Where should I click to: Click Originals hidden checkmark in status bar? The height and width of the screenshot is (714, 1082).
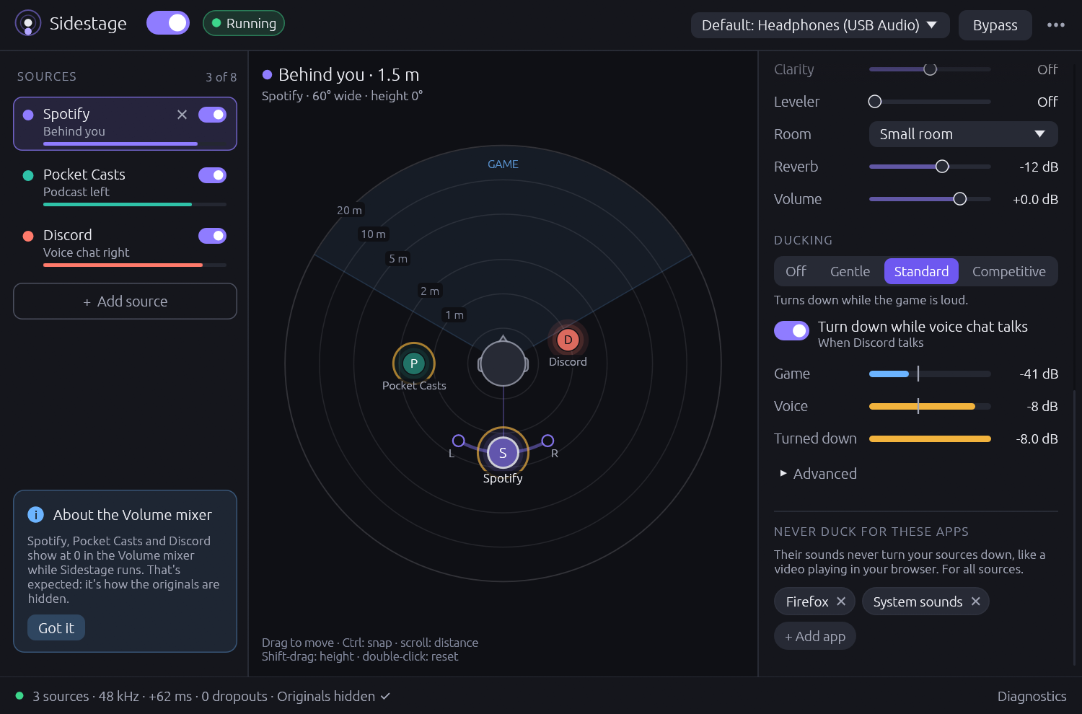385,696
